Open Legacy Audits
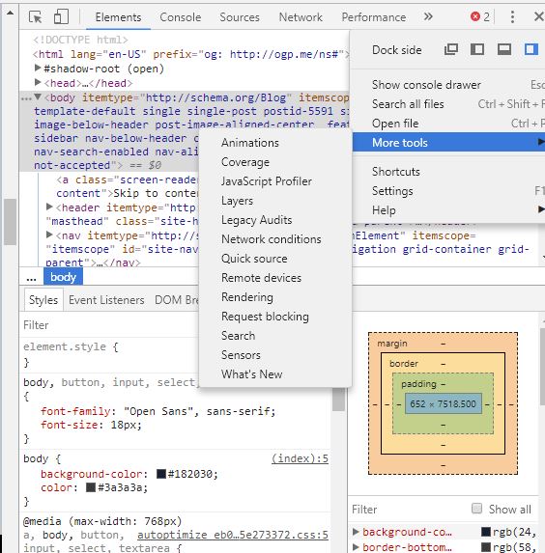The width and height of the screenshot is (545, 553). pyautogui.click(x=275, y=220)
